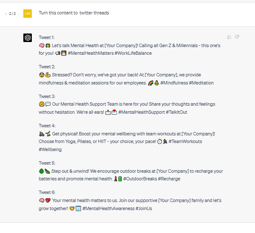The width and height of the screenshot is (255, 233).
Task: Click the thumbs down feedback icon
Action: [x=237, y=37]
